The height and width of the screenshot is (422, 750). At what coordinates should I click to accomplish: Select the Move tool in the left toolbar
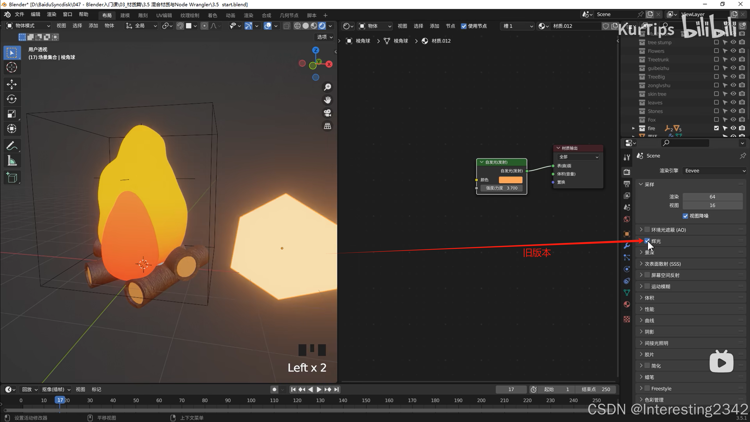click(12, 84)
